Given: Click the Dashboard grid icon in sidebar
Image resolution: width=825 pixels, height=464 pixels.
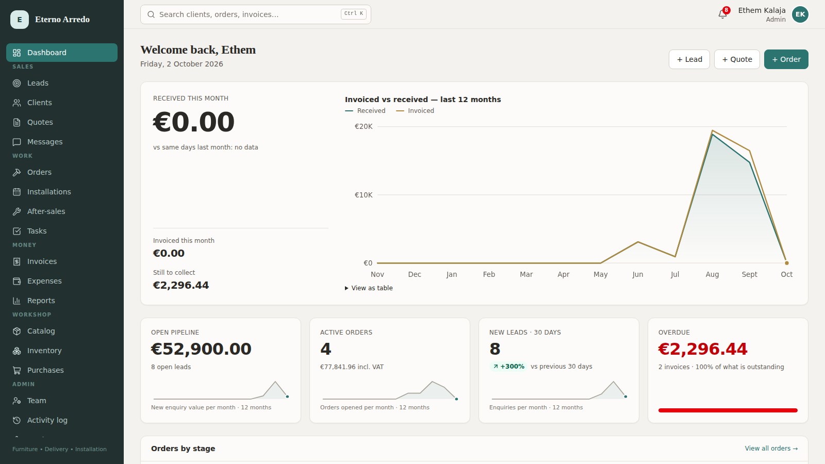Looking at the screenshot, I should coord(16,53).
